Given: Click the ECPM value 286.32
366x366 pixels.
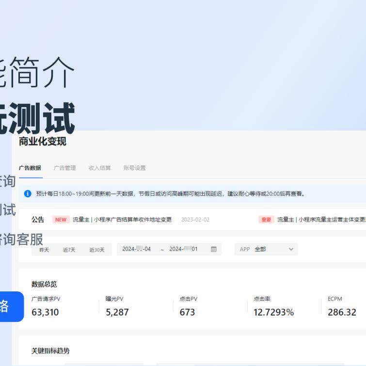Looking at the screenshot, I should click(342, 312).
